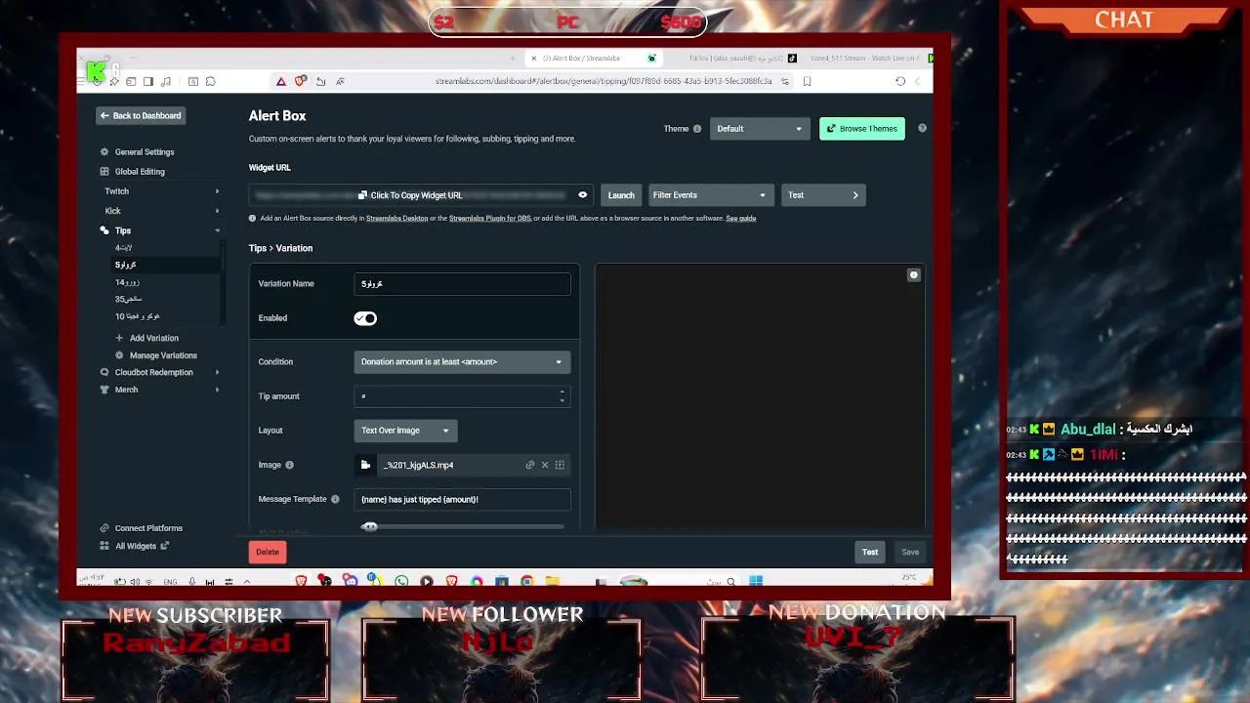This screenshot has width=1250, height=703.
Task: Reload the browser page
Action: (900, 81)
